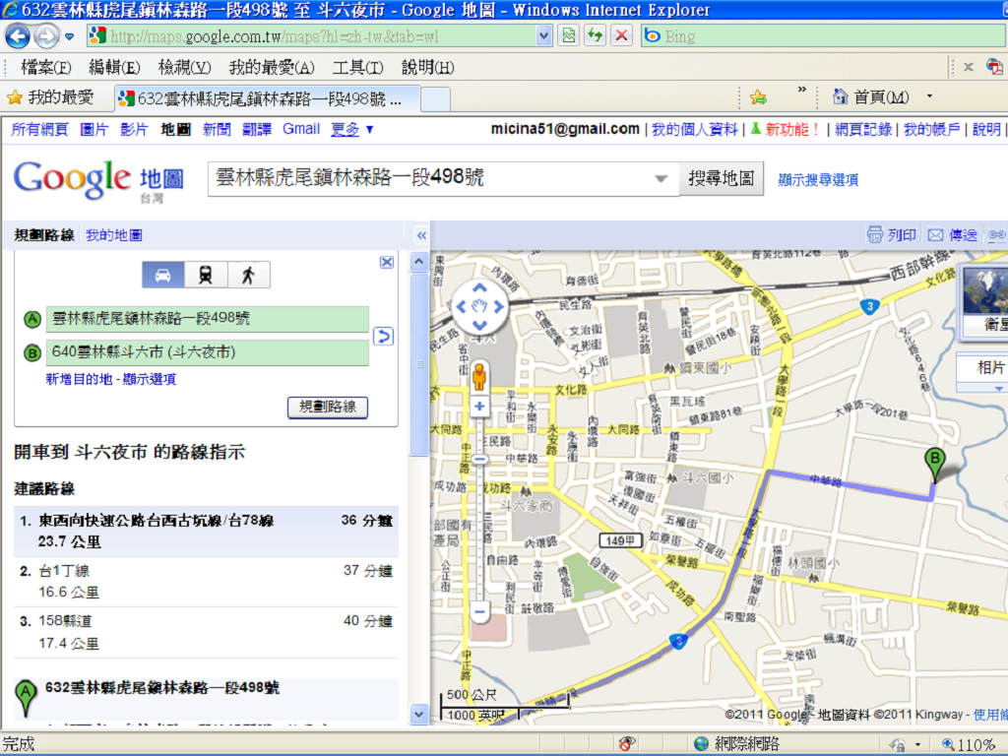Zoom out with the map minus button
Screen dimensions: 1008x756
pos(479,611)
